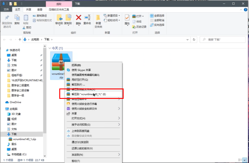
Task: Select 3D Objects in navigation pane
Action: tap(16, 114)
